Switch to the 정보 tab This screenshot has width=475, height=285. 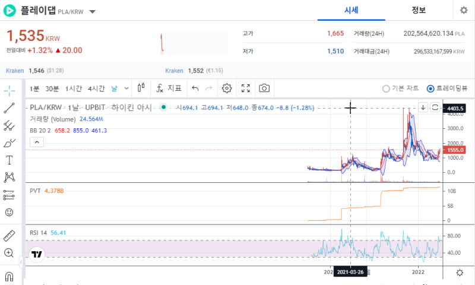click(419, 10)
